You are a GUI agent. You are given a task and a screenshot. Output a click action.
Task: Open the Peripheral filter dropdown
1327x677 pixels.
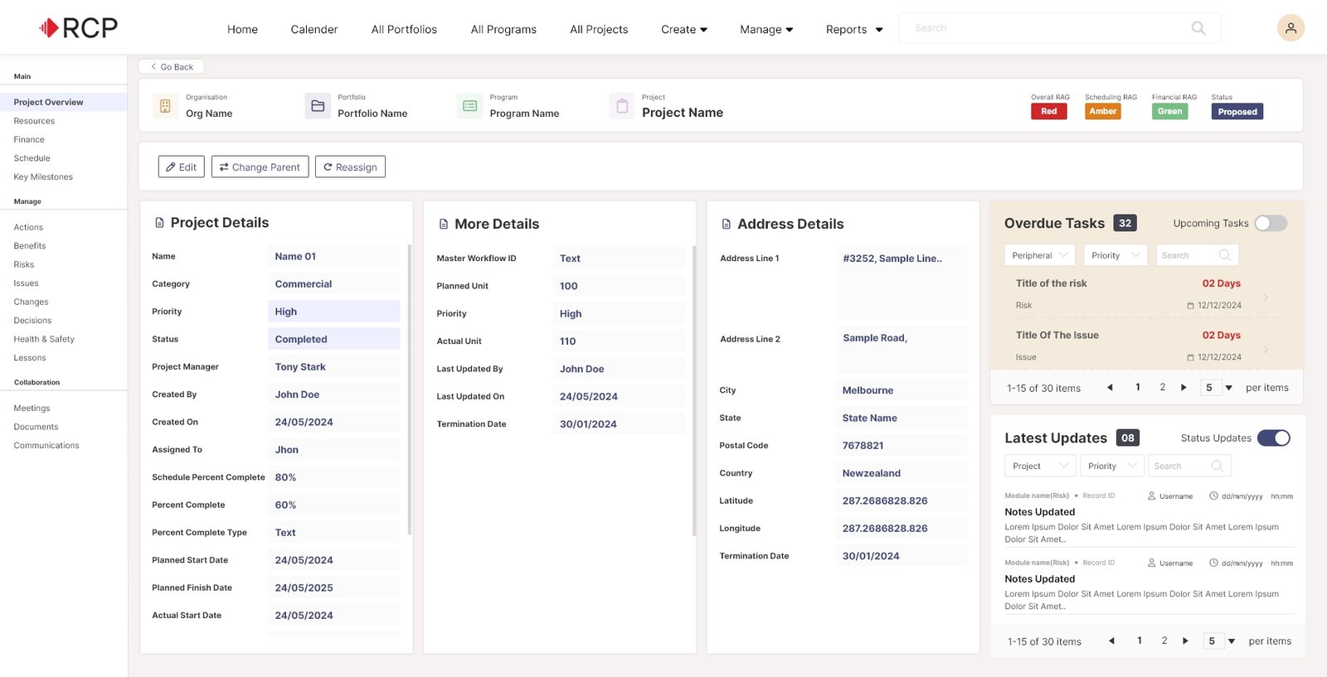[x=1040, y=255]
